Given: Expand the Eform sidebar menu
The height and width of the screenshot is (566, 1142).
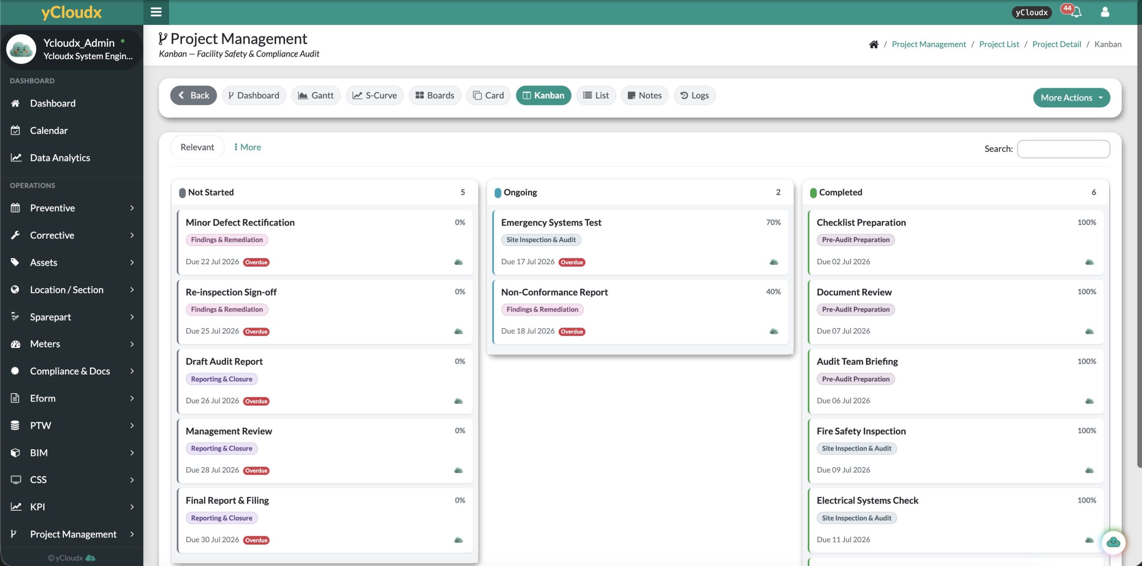Looking at the screenshot, I should point(71,398).
